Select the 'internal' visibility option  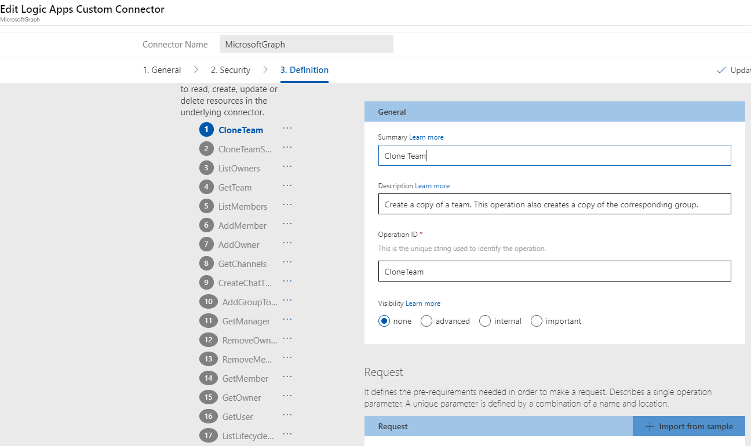(485, 321)
